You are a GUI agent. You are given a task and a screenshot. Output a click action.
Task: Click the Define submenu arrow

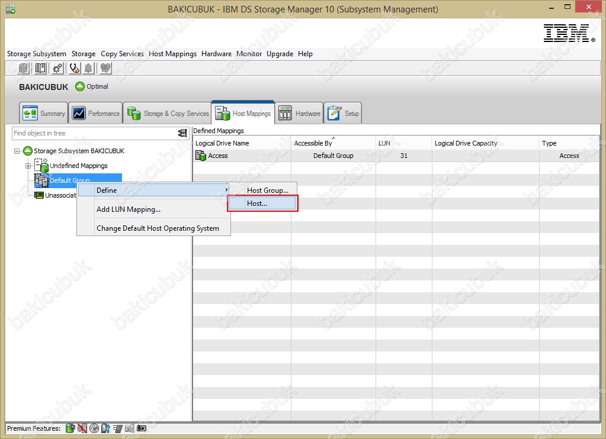pos(226,190)
